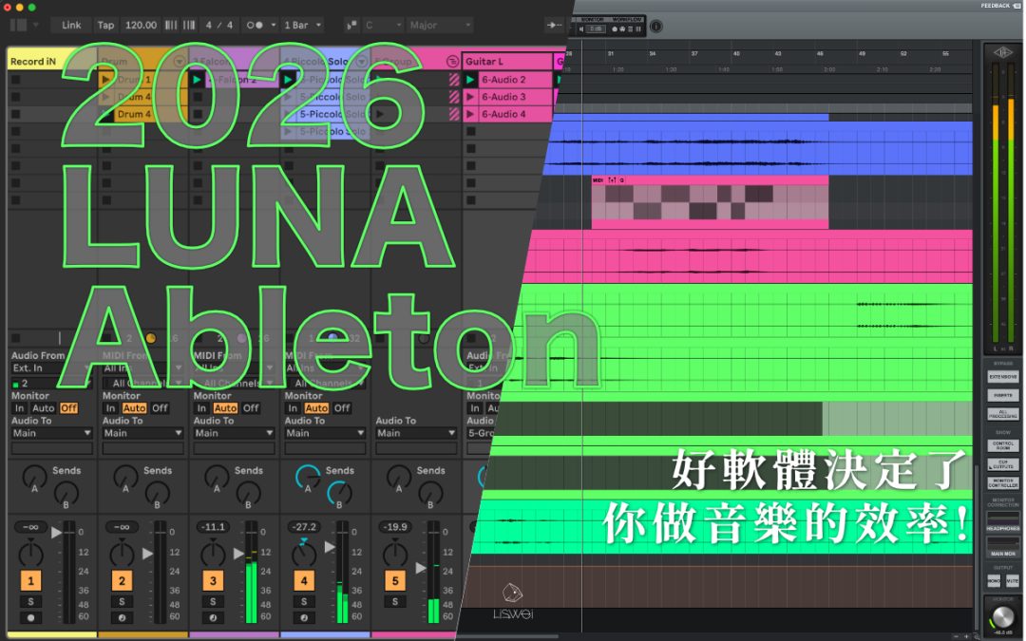Click the Link button
The height and width of the screenshot is (641, 1026).
click(71, 25)
